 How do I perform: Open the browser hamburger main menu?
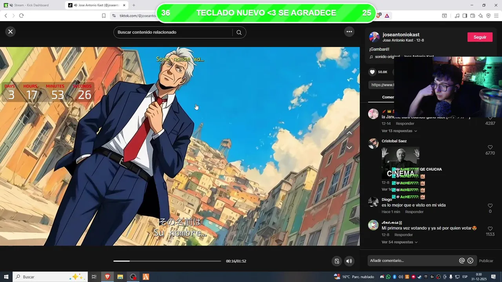click(x=496, y=16)
